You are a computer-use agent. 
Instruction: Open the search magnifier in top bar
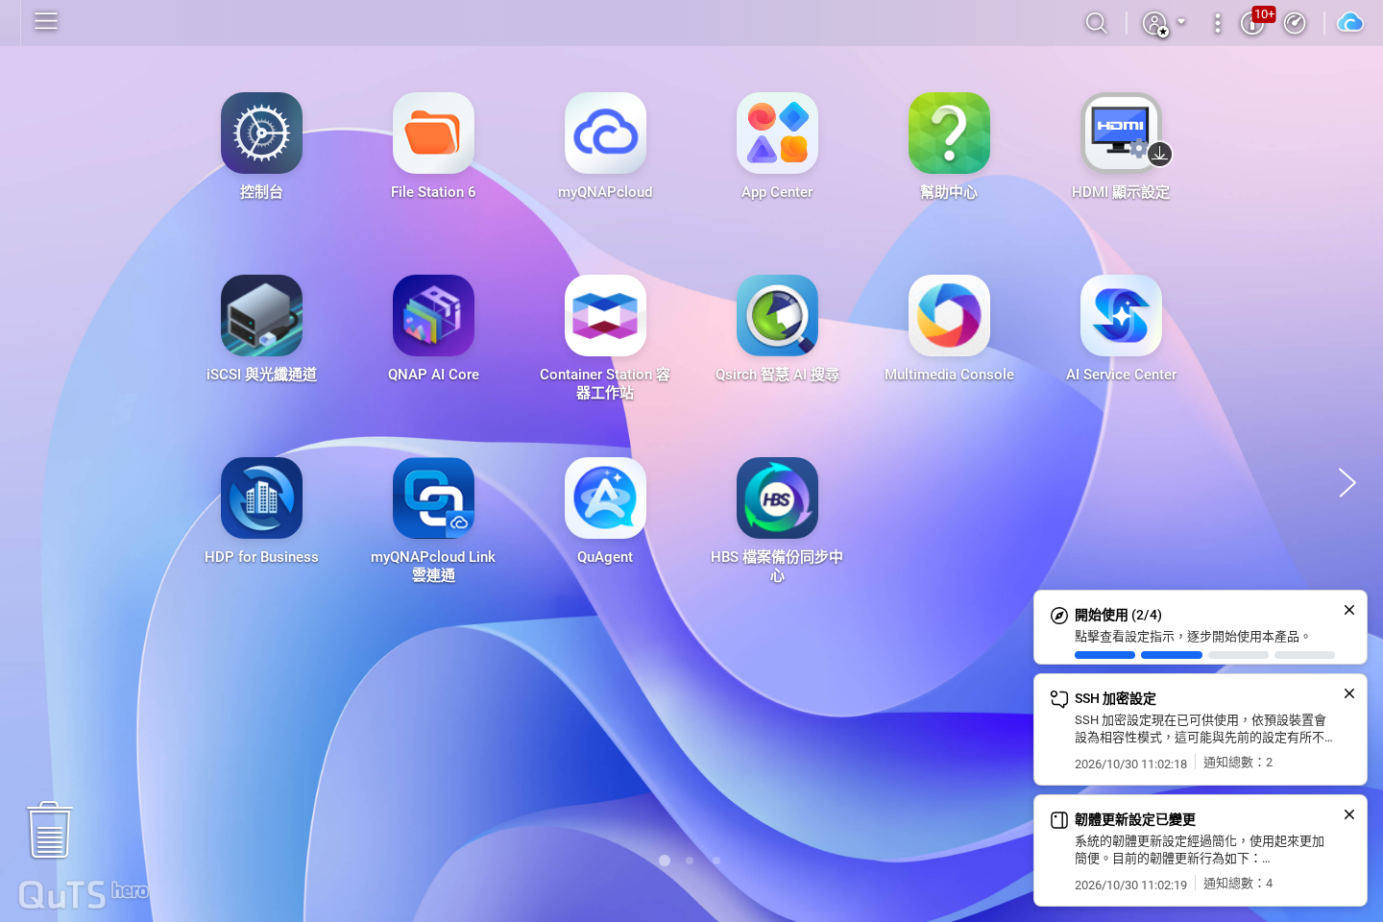pyautogui.click(x=1096, y=23)
